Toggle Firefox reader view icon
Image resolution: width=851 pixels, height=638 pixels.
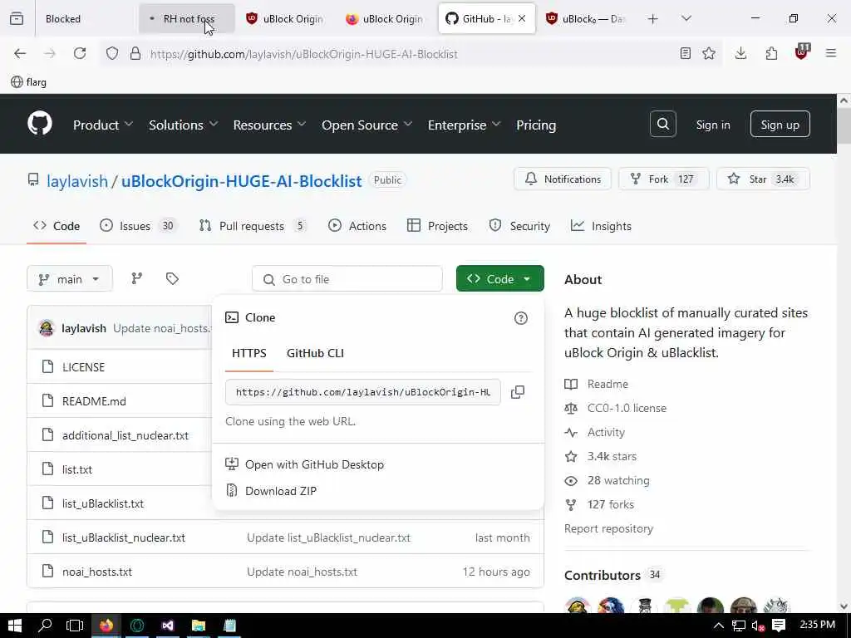click(x=686, y=53)
